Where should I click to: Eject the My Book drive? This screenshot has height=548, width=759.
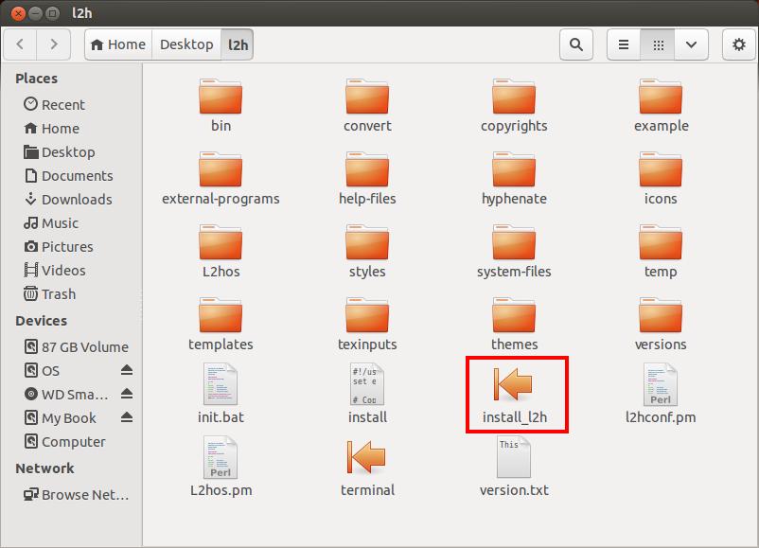point(127,418)
